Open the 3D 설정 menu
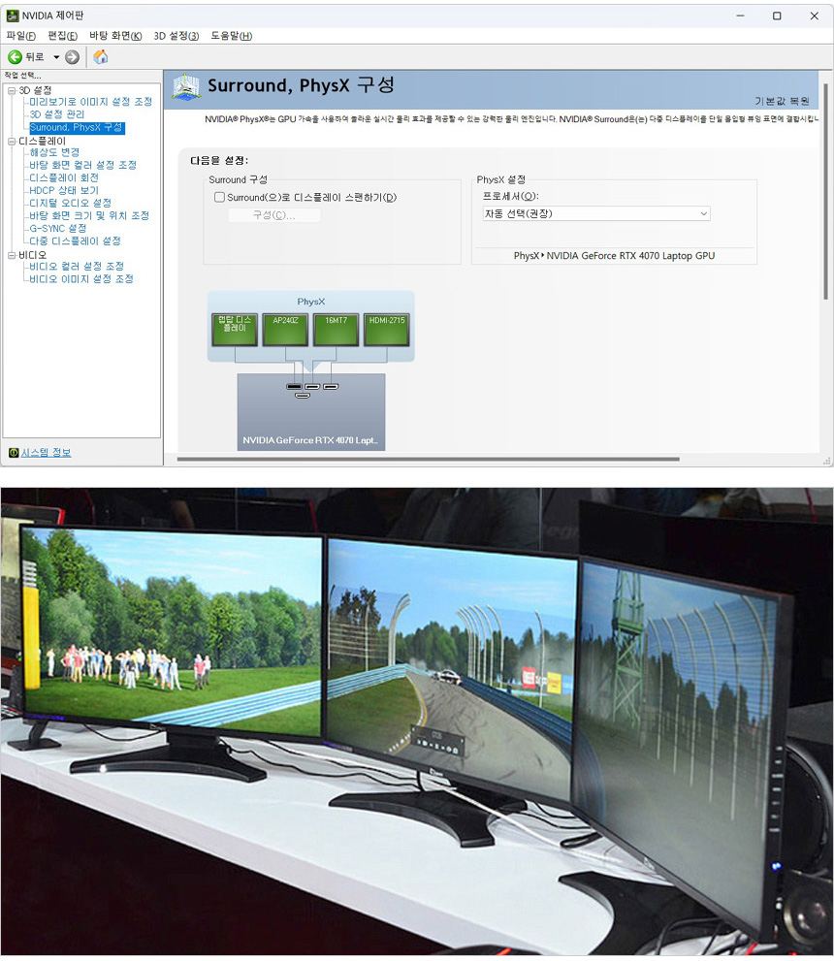Screen dimensions: 834x961 pos(176,36)
